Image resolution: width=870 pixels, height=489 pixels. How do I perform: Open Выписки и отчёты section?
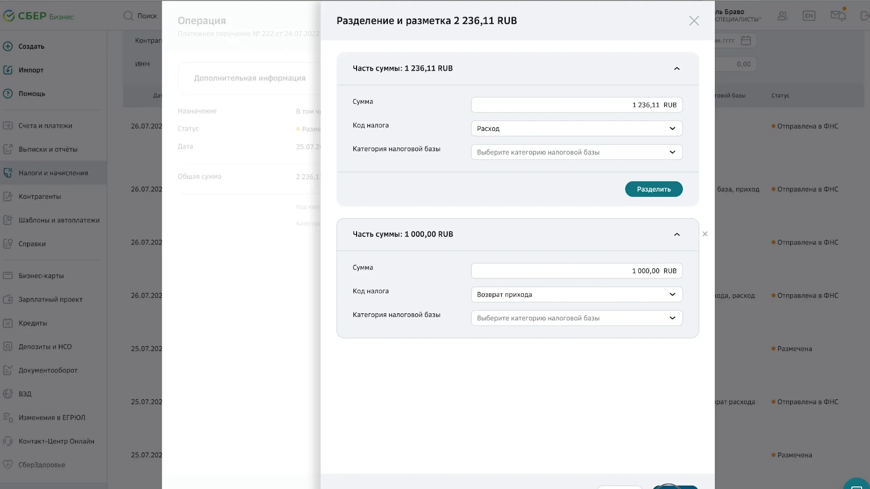(48, 149)
